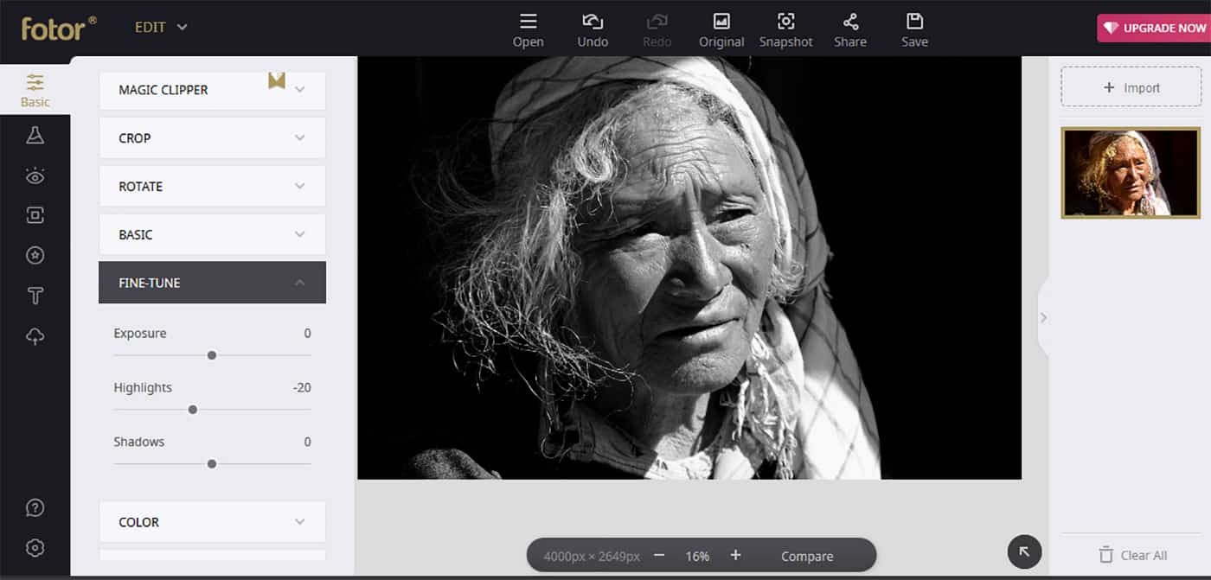Screen dimensions: 1211x580
Task: Expand the MAGIC CLIPPER section
Action: tap(212, 90)
